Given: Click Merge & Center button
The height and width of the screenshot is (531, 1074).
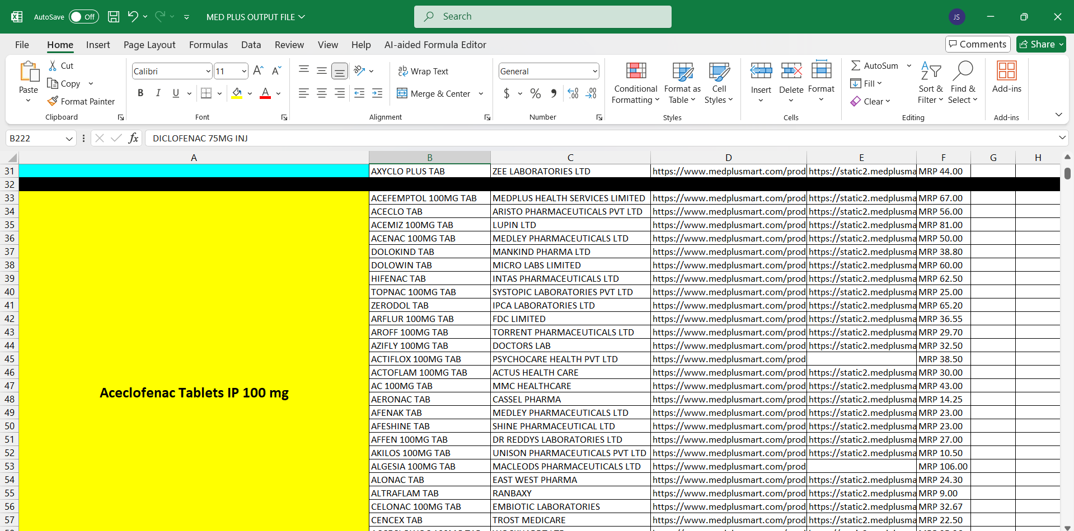Looking at the screenshot, I should (x=434, y=93).
